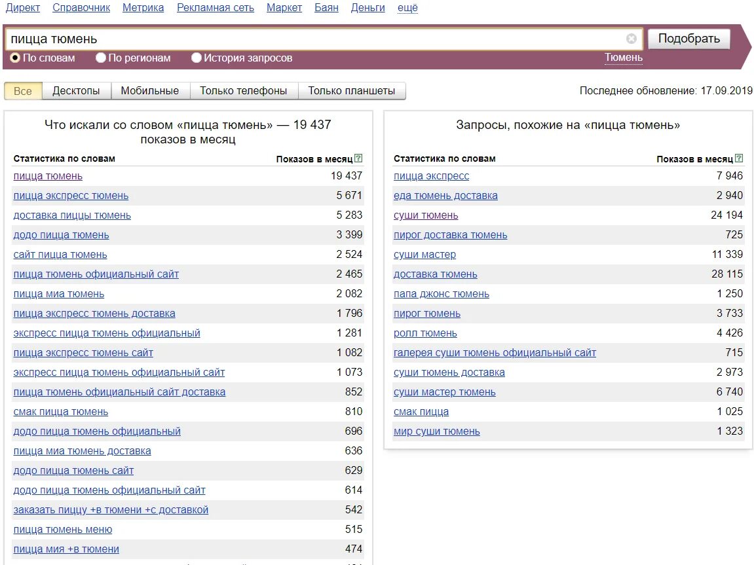
Task: Open the similar query 'папа джонс тюмень'
Action: [x=442, y=294]
